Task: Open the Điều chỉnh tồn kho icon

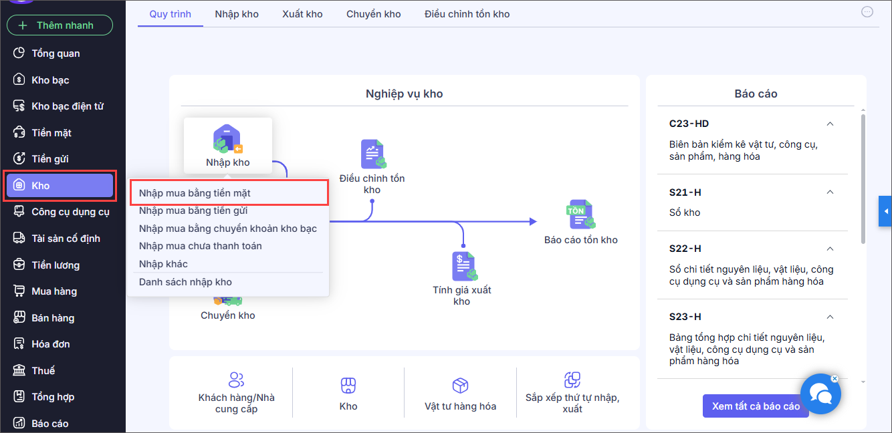Action: pyautogui.click(x=372, y=154)
